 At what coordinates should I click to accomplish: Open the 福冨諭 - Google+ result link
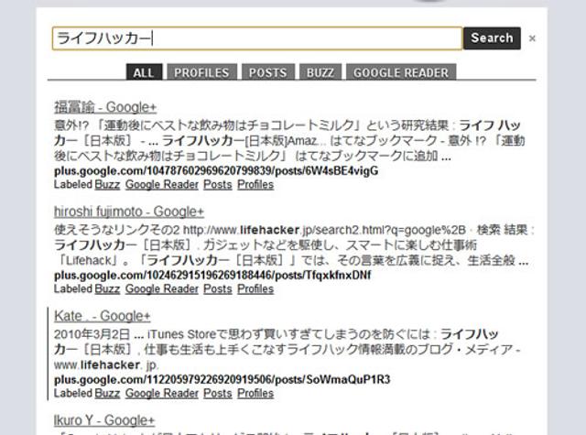105,107
